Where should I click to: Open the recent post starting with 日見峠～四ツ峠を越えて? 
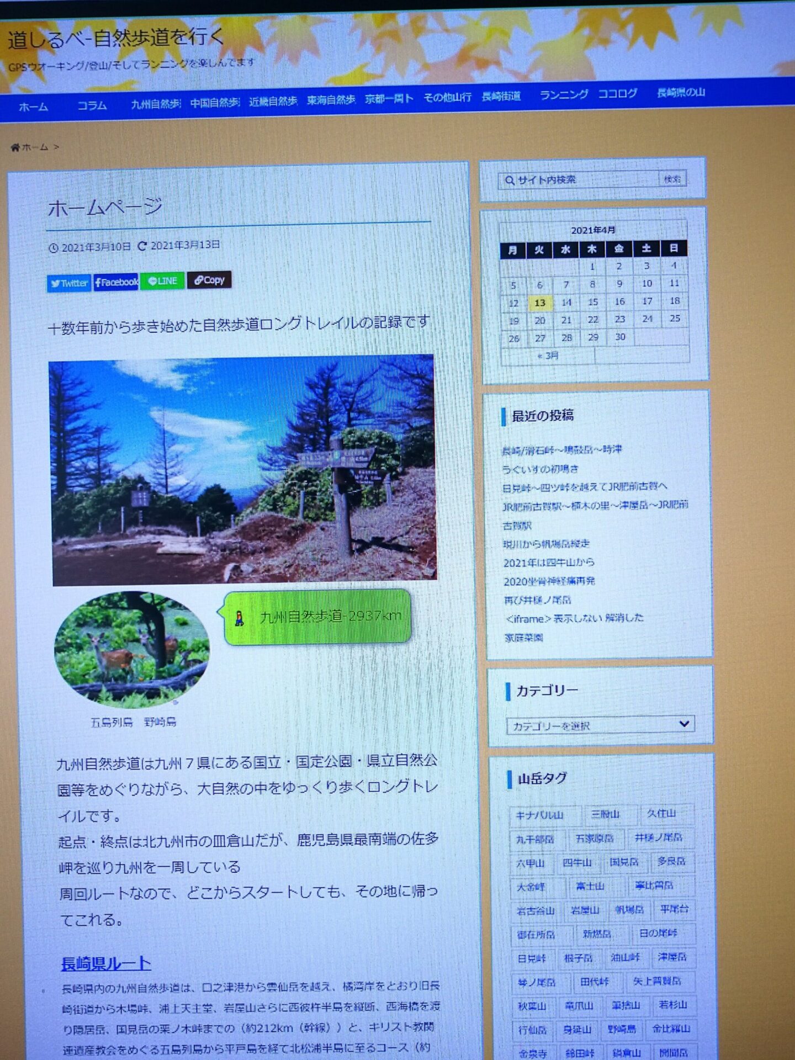click(x=585, y=487)
